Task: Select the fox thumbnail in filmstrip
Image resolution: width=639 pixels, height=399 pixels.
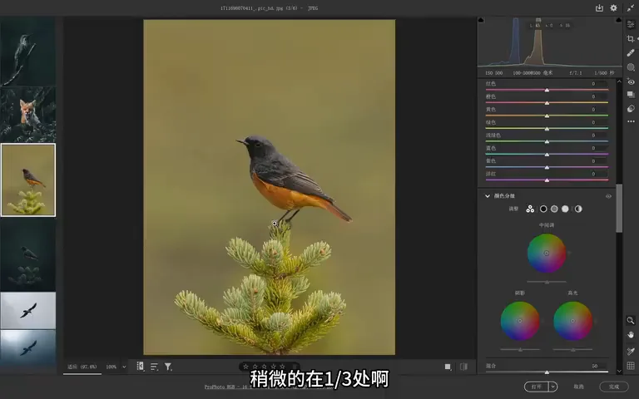Action: click(x=27, y=115)
